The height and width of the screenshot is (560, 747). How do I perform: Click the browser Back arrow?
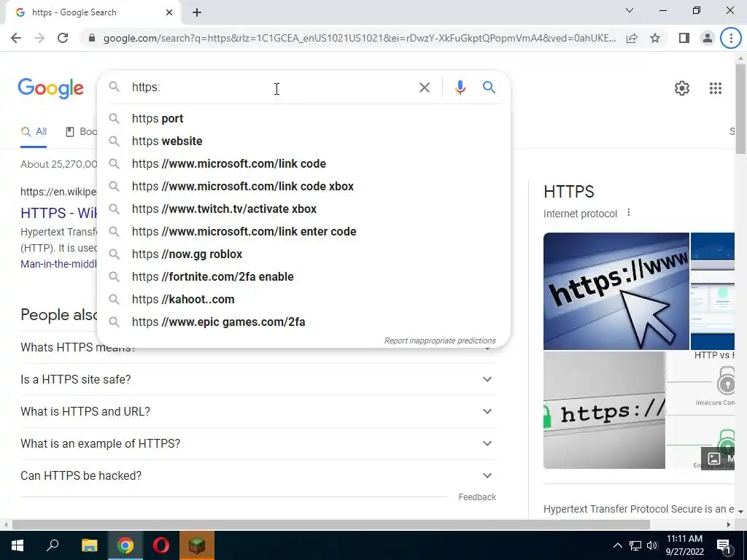[x=16, y=38]
